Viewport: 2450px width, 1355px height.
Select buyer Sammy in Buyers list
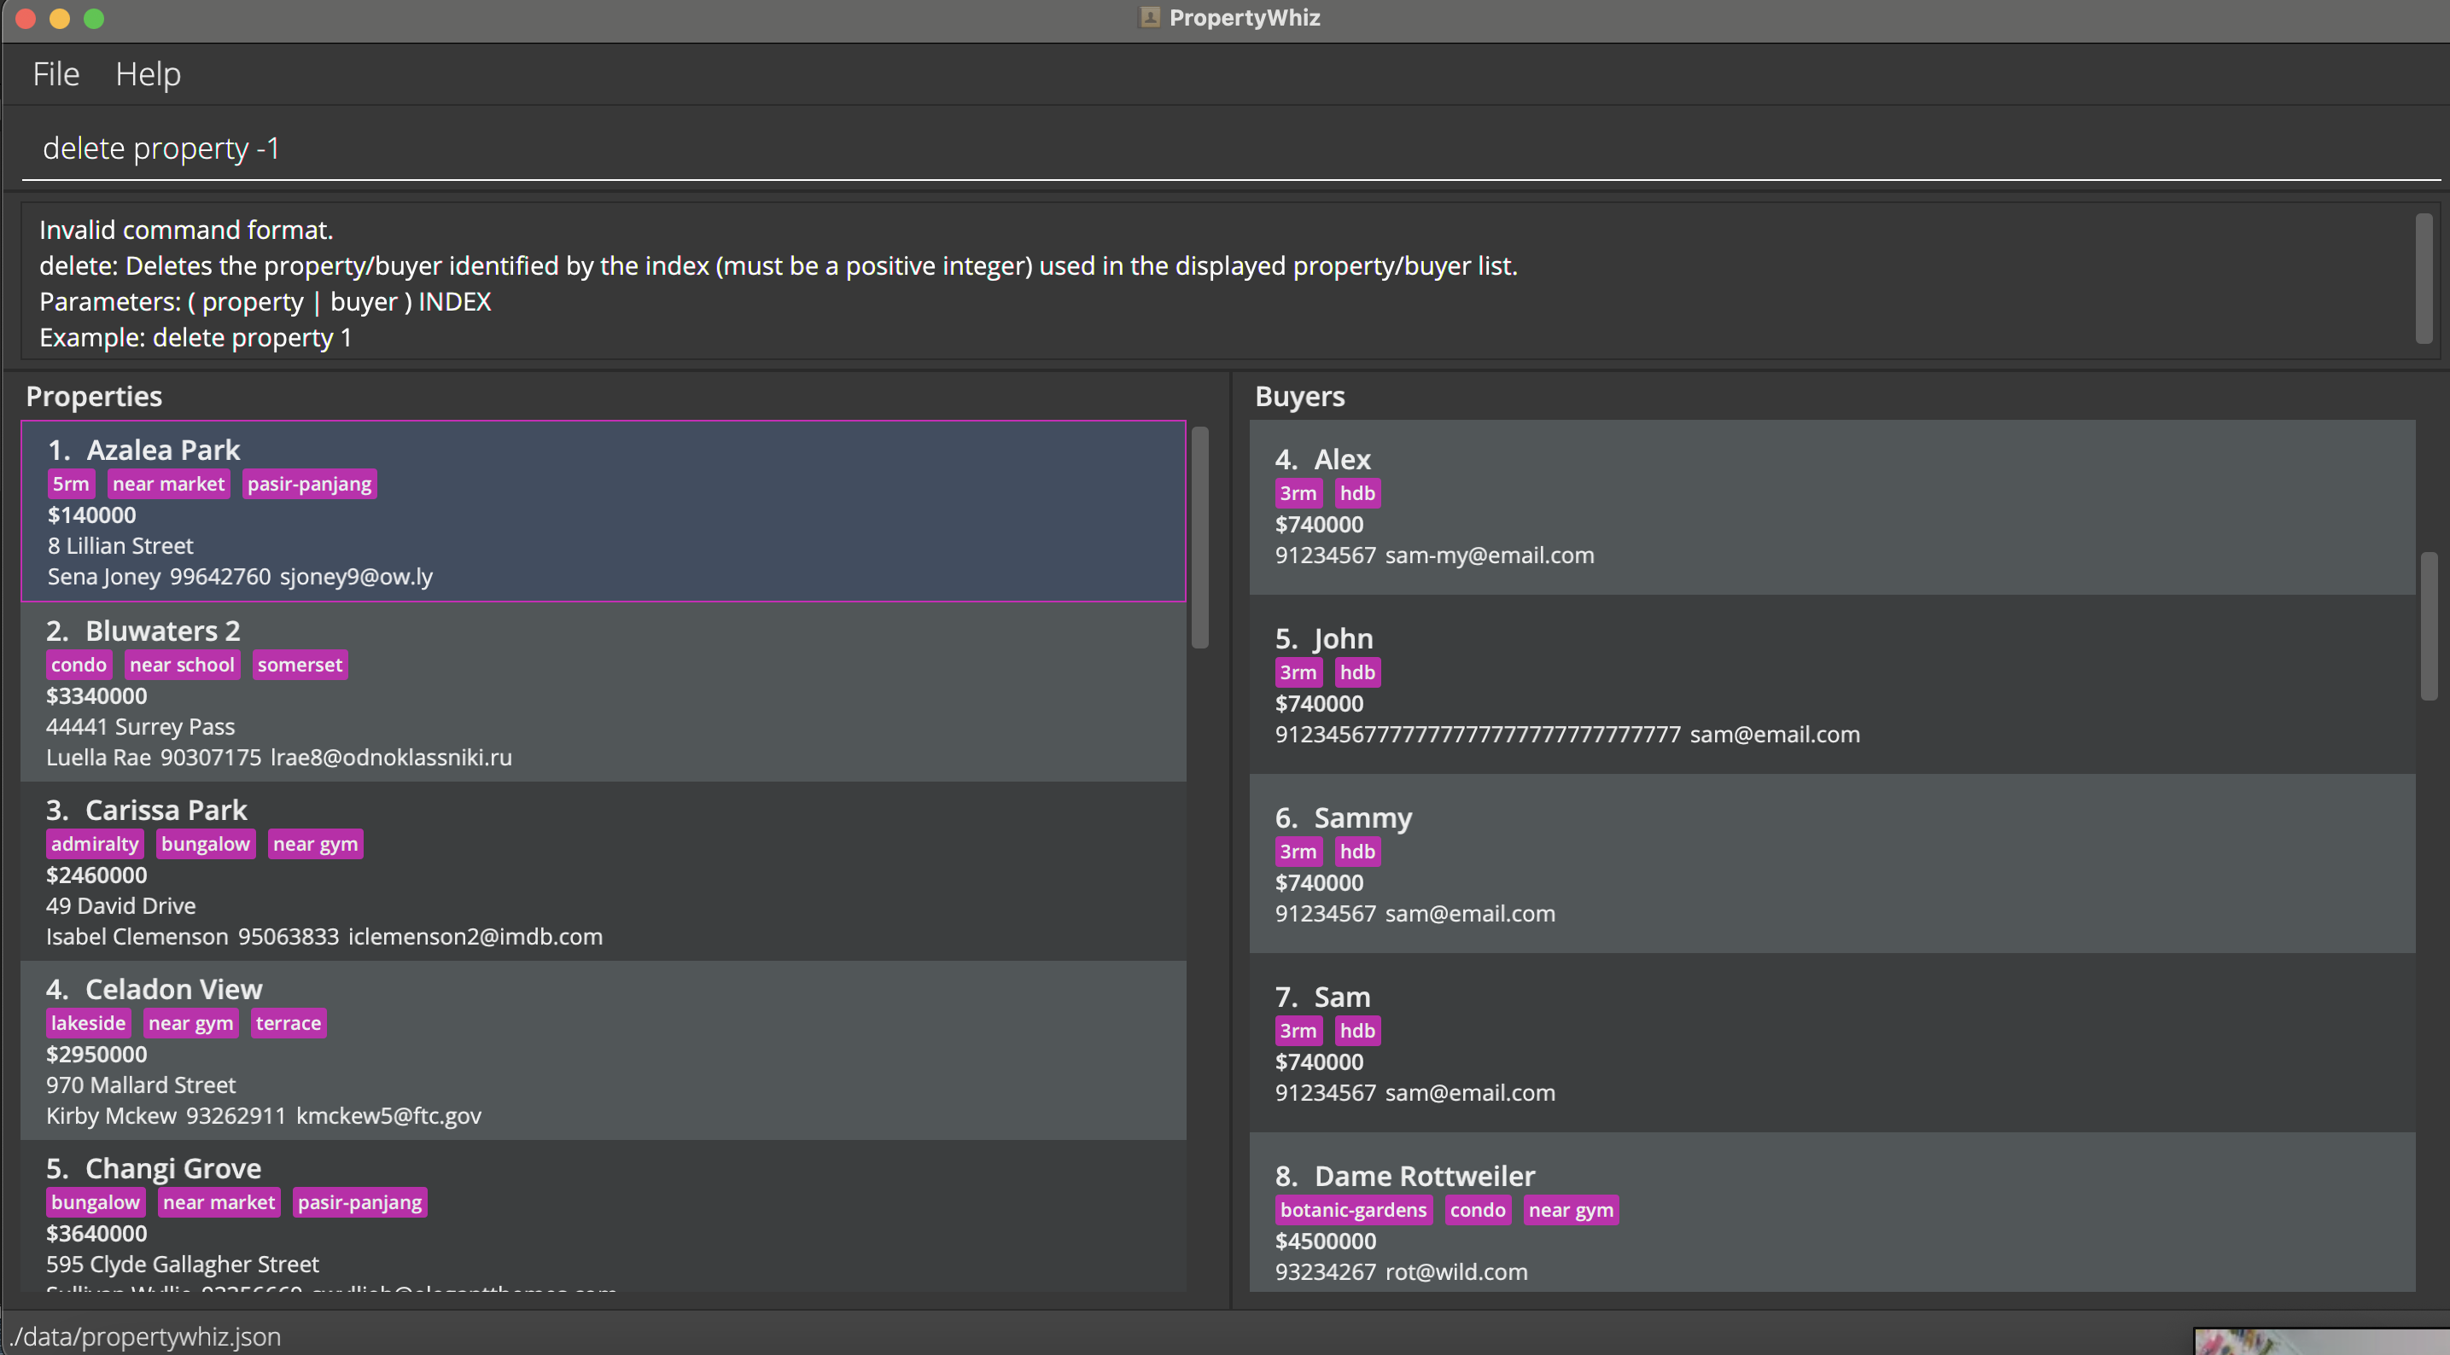click(1831, 864)
